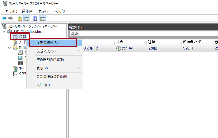Click the 検索 search input field

pyautogui.click(x=142, y=34)
